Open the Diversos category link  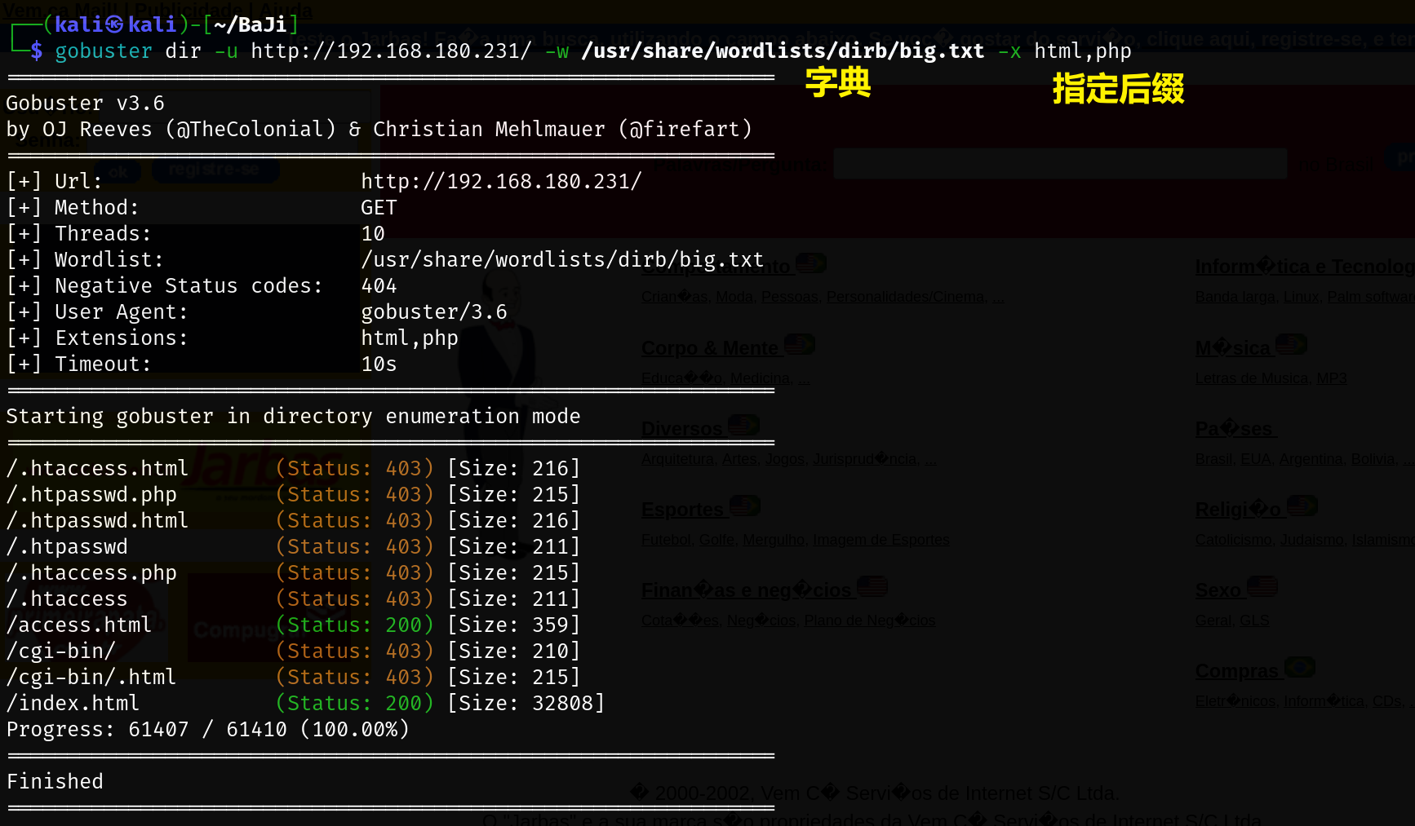tap(681, 429)
